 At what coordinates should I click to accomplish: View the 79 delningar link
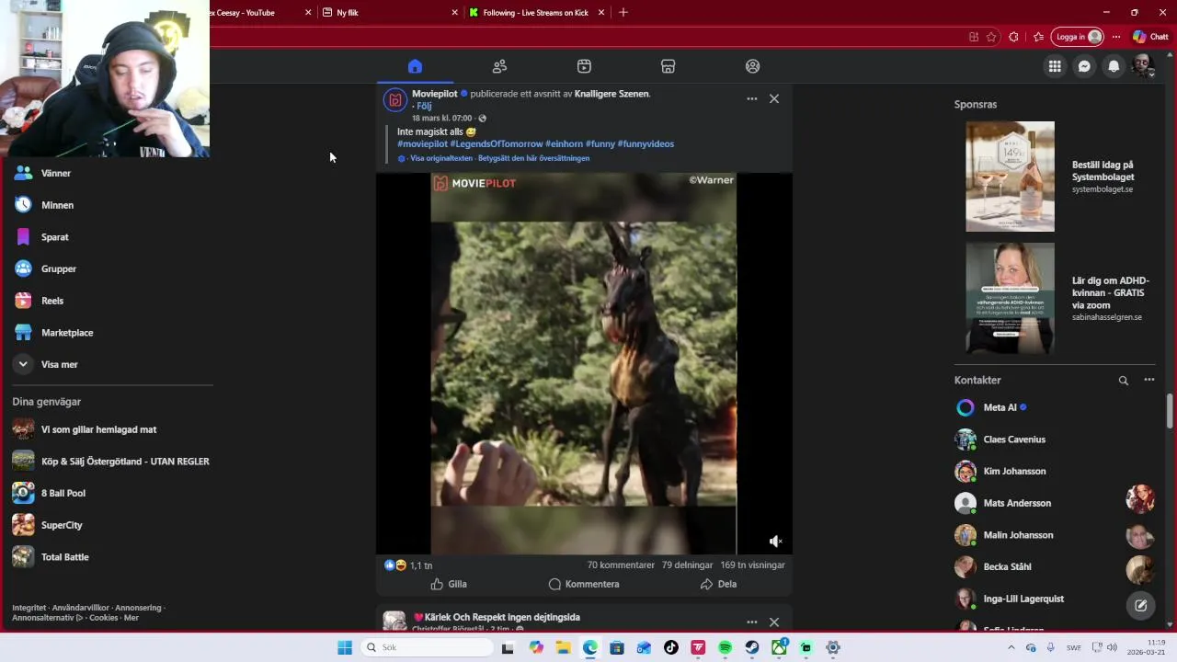(x=687, y=565)
